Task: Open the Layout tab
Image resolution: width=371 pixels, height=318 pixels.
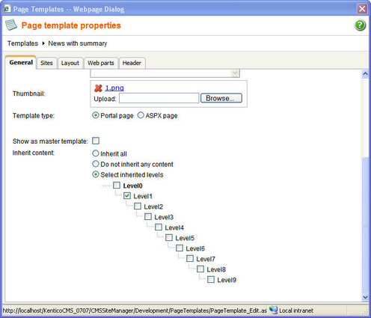Action: click(x=70, y=63)
